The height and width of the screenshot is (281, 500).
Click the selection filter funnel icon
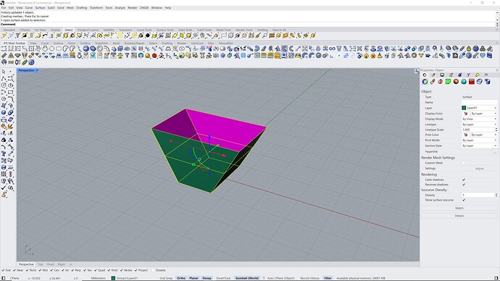pos(18,35)
